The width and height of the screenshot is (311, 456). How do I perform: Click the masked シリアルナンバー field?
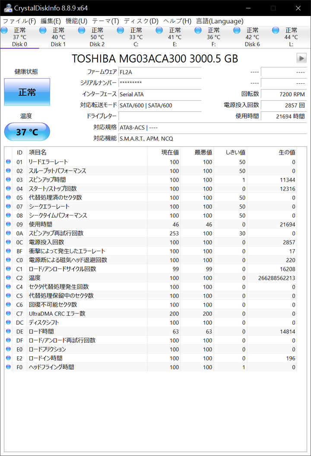pos(160,83)
